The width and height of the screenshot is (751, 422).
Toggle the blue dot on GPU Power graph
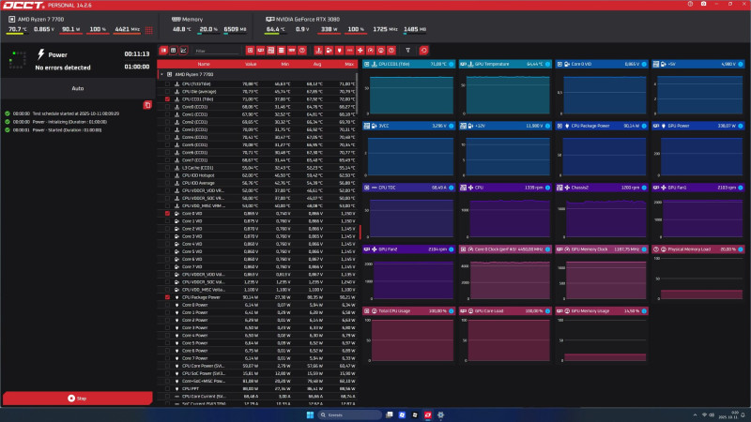click(741, 126)
